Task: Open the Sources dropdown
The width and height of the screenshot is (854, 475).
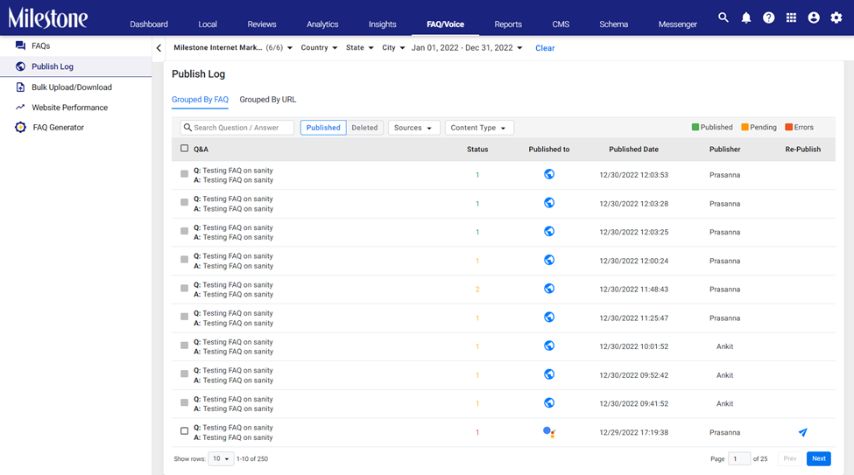Action: click(413, 128)
